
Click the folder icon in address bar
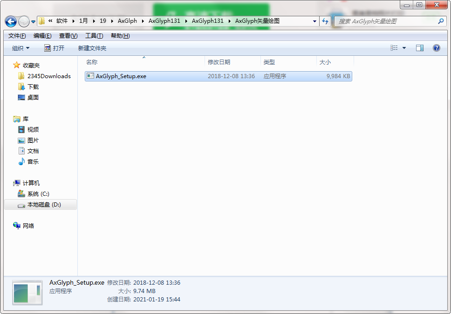tap(42, 21)
